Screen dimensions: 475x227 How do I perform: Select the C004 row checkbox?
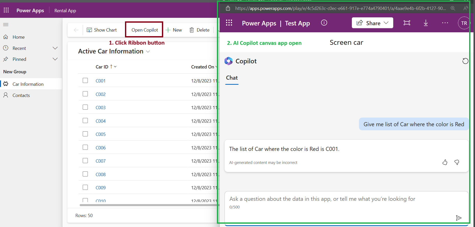coord(85,121)
